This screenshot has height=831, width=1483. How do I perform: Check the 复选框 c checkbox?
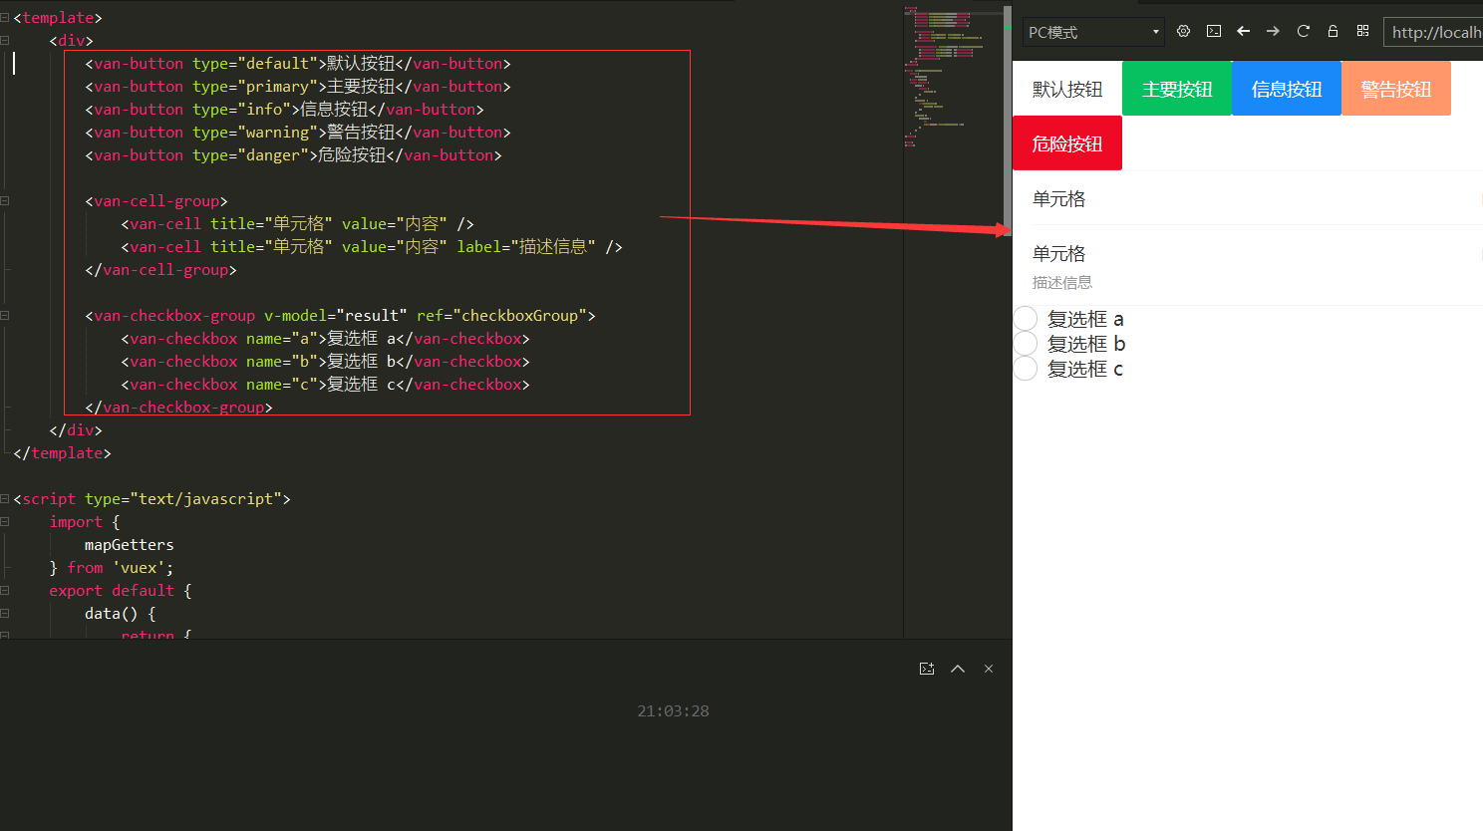tap(1026, 368)
